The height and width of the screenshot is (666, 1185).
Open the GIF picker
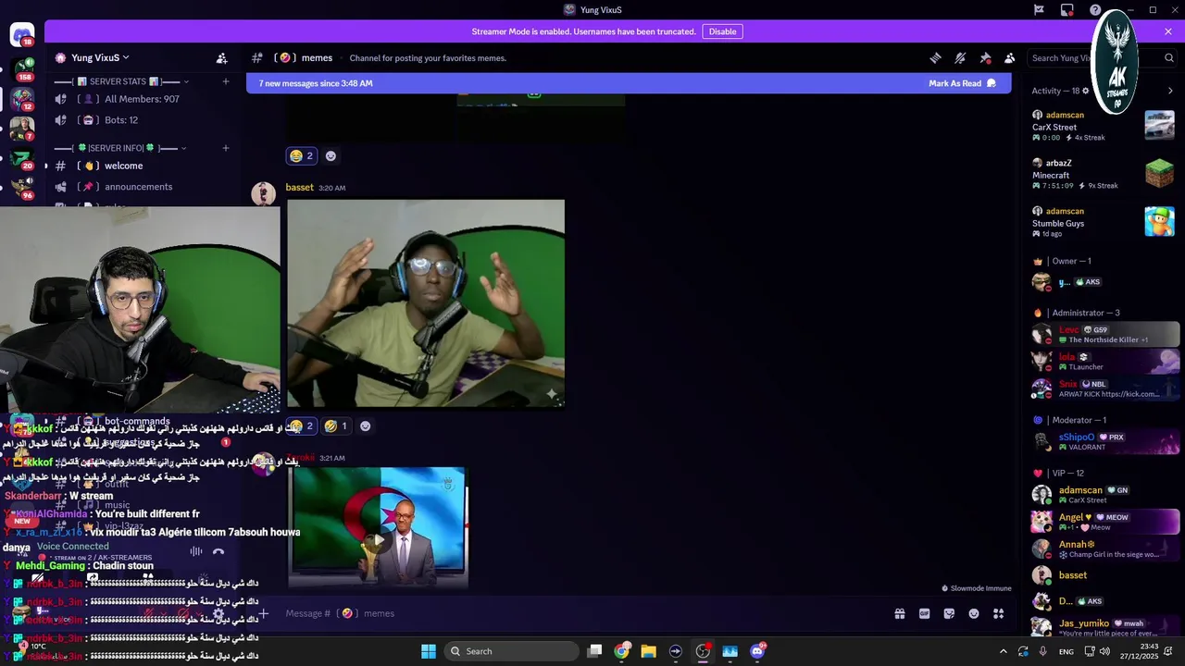[924, 613]
